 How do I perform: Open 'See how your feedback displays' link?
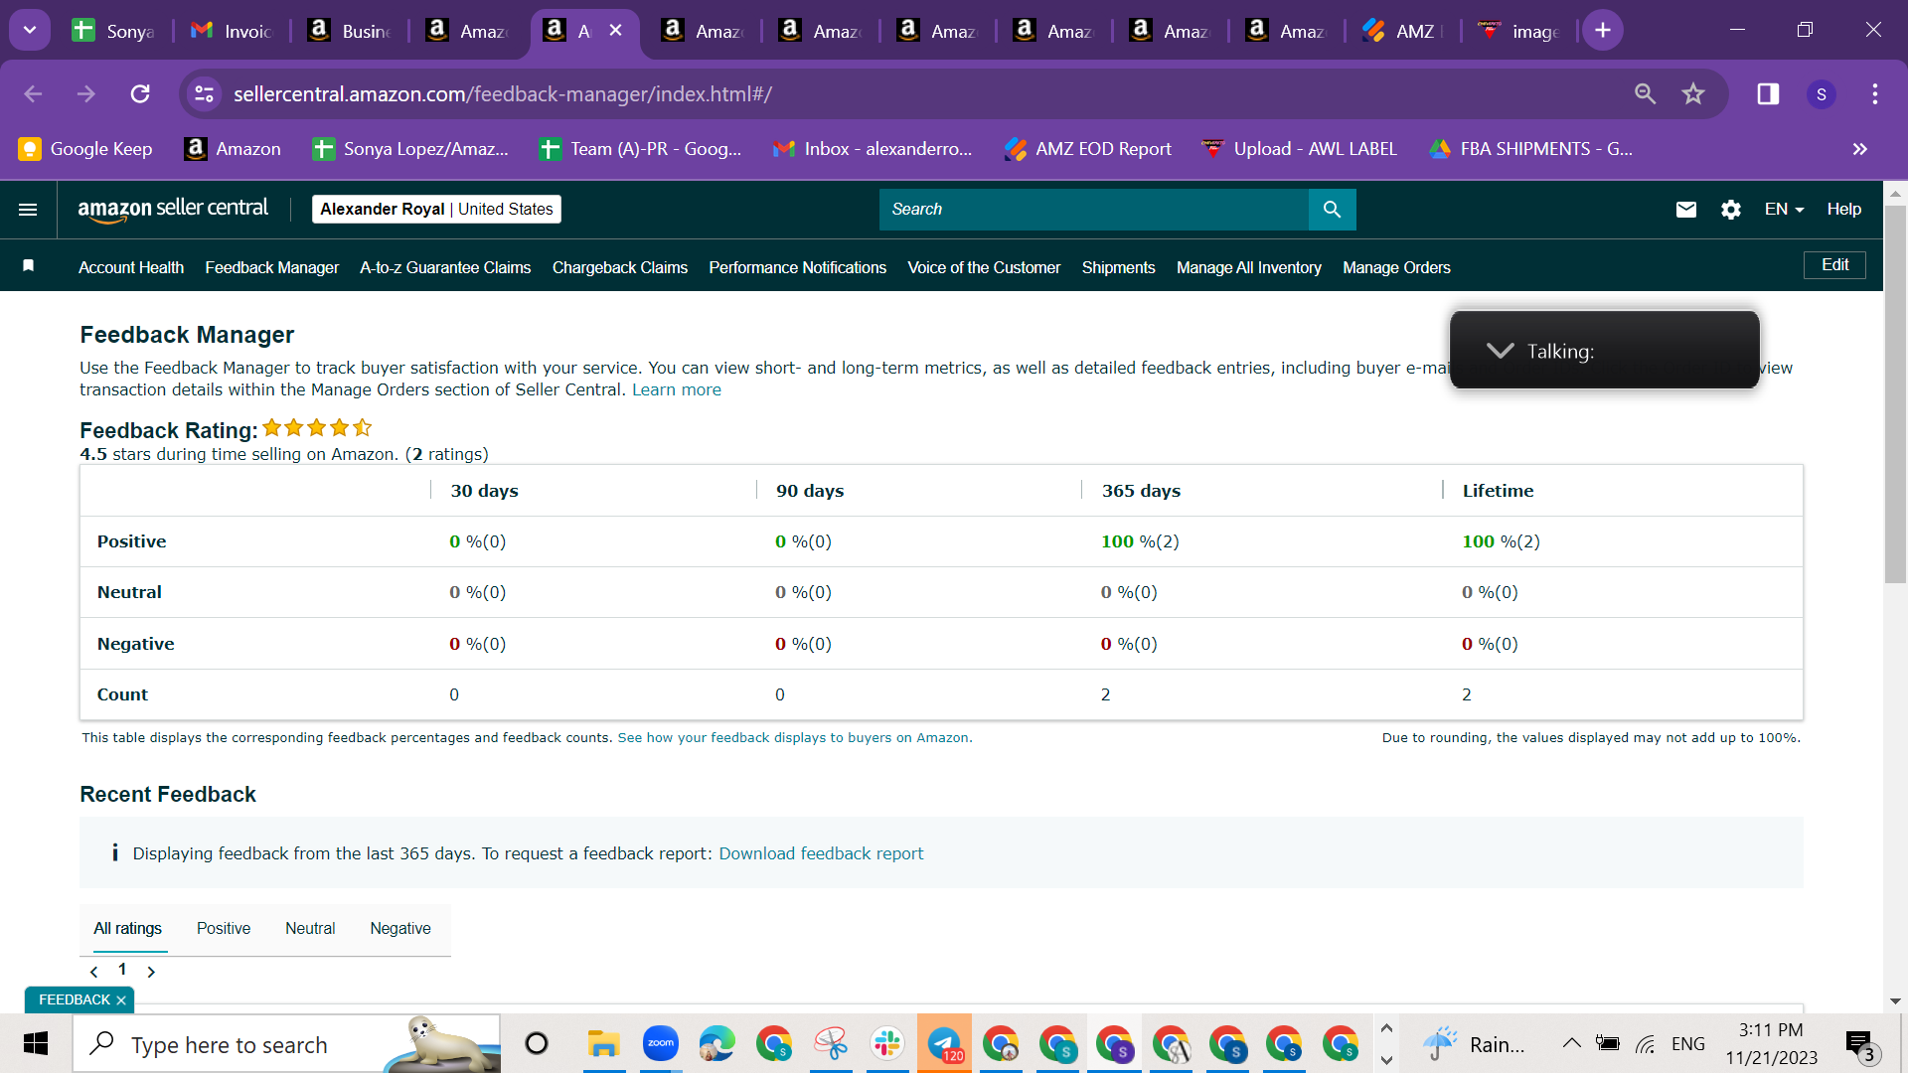pyautogui.click(x=793, y=737)
